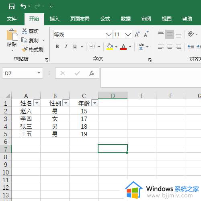Apply red font color A
Screen dimensions: 201x201
(123, 47)
